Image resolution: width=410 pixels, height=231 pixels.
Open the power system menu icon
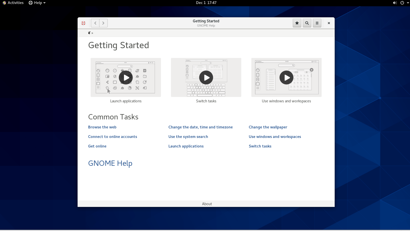coord(402,3)
